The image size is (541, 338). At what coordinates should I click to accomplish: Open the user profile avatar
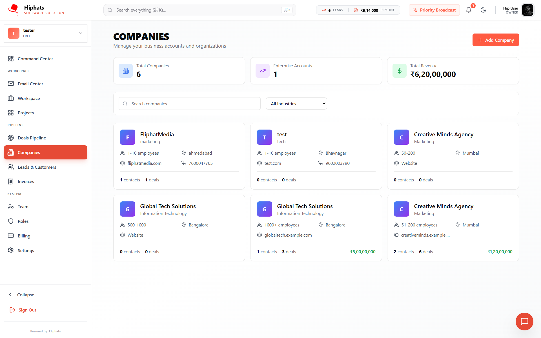coord(527,10)
